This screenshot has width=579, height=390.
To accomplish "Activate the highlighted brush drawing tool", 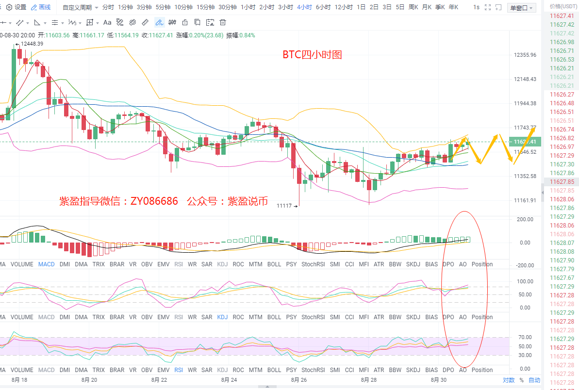I will 159,22.
